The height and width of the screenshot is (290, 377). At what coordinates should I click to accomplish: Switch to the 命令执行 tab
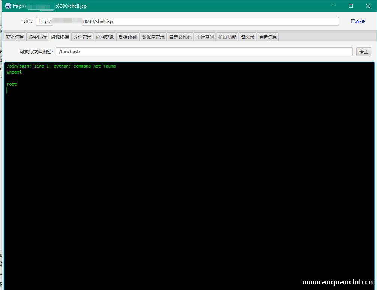click(38, 37)
